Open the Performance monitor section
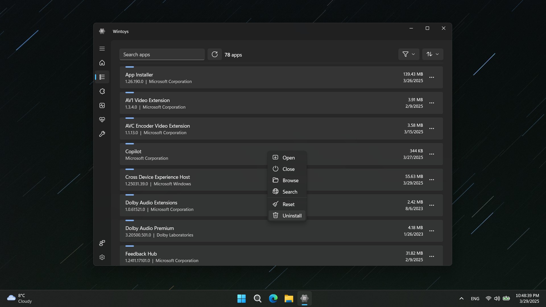This screenshot has width=546, height=307. tap(102, 105)
